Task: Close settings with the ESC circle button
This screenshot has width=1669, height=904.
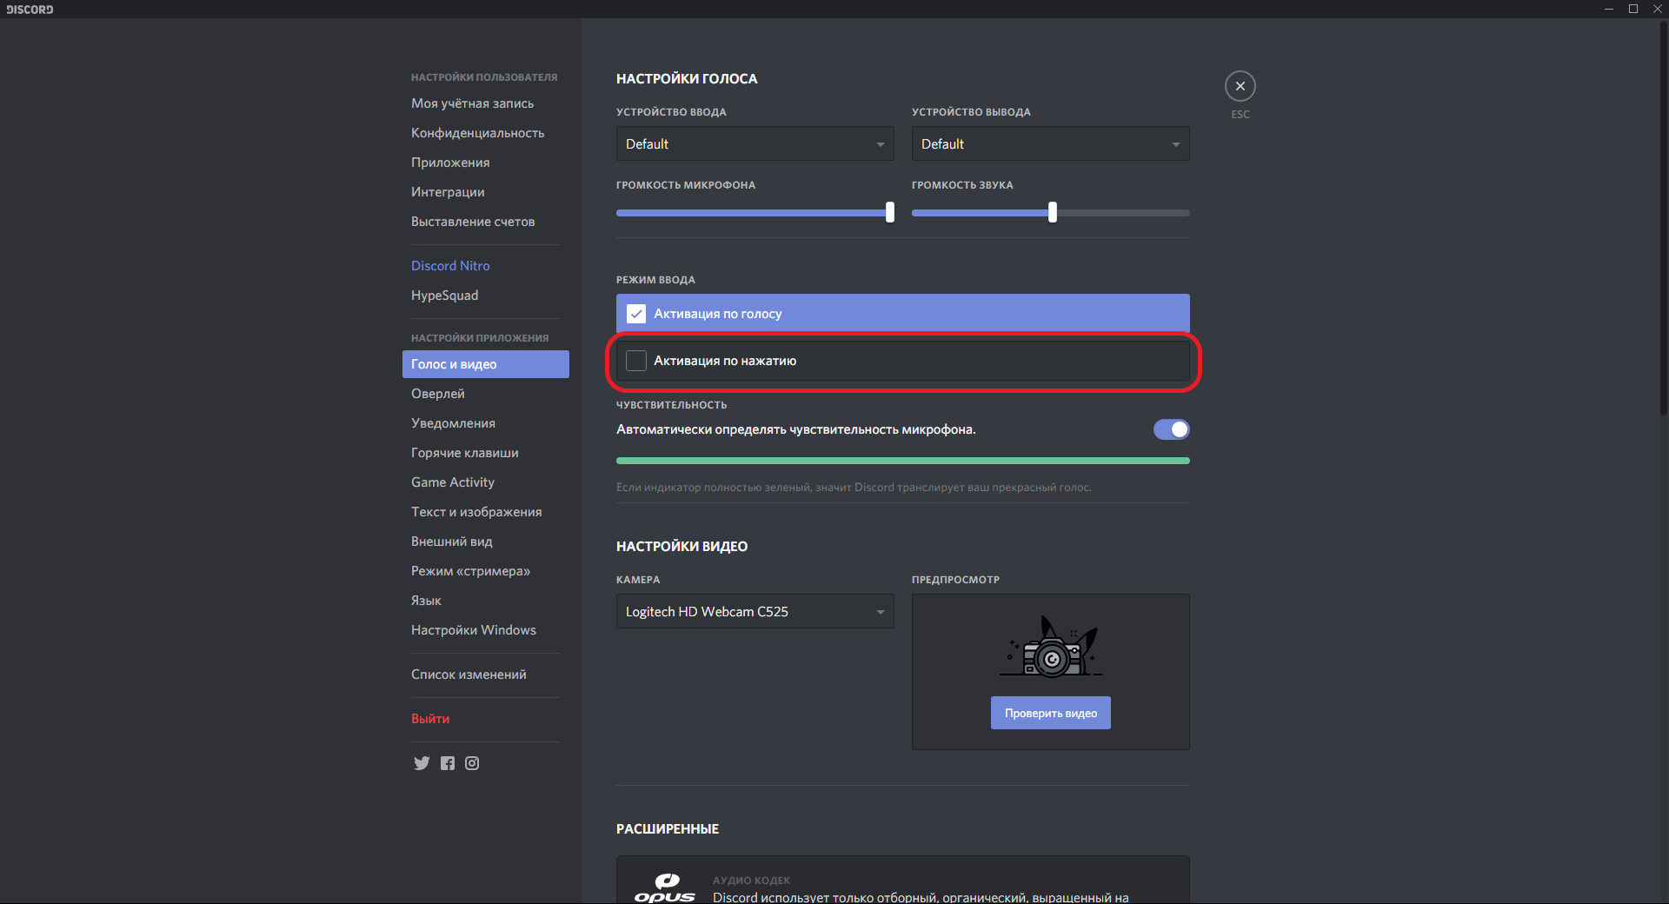Action: (1240, 86)
